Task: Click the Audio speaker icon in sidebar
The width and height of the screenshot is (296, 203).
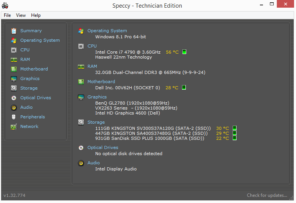Action: pos(14,108)
